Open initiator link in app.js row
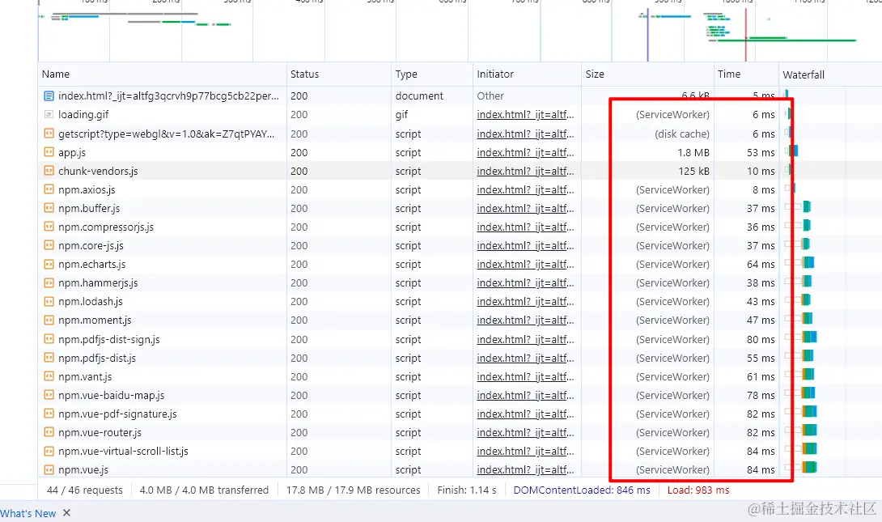Viewport: 882px width, 522px height. click(525, 152)
